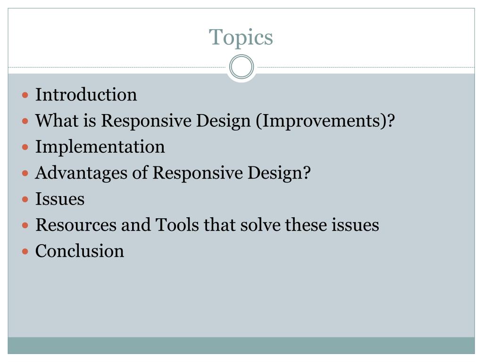
Task: Click the Conclusion bullet text
Action: 79,251
